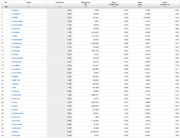Image resolution: width=180 pixels, height=138 pixels.
Task: Click Wilmar's market cap 37,768.974
Action: (94, 132)
